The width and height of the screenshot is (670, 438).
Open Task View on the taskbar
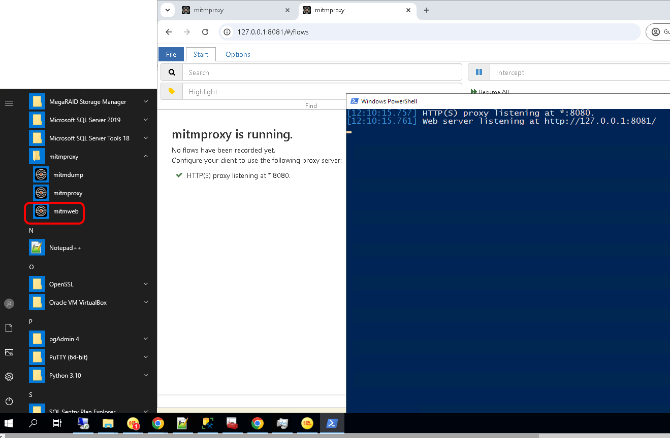pos(57,423)
